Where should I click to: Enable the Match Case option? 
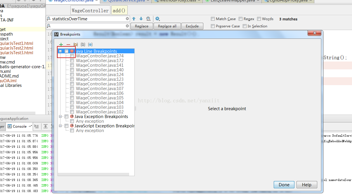pyautogui.click(x=213, y=19)
